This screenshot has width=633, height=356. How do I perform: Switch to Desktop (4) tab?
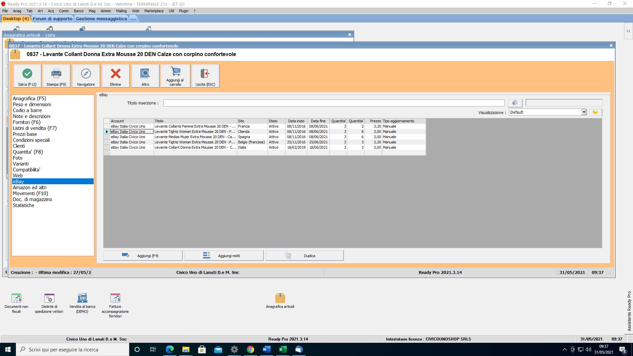click(x=16, y=18)
